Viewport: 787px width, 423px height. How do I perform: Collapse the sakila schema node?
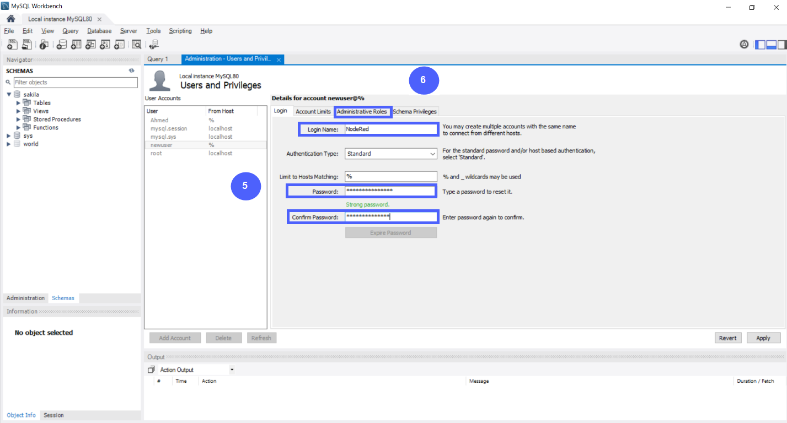click(x=9, y=95)
